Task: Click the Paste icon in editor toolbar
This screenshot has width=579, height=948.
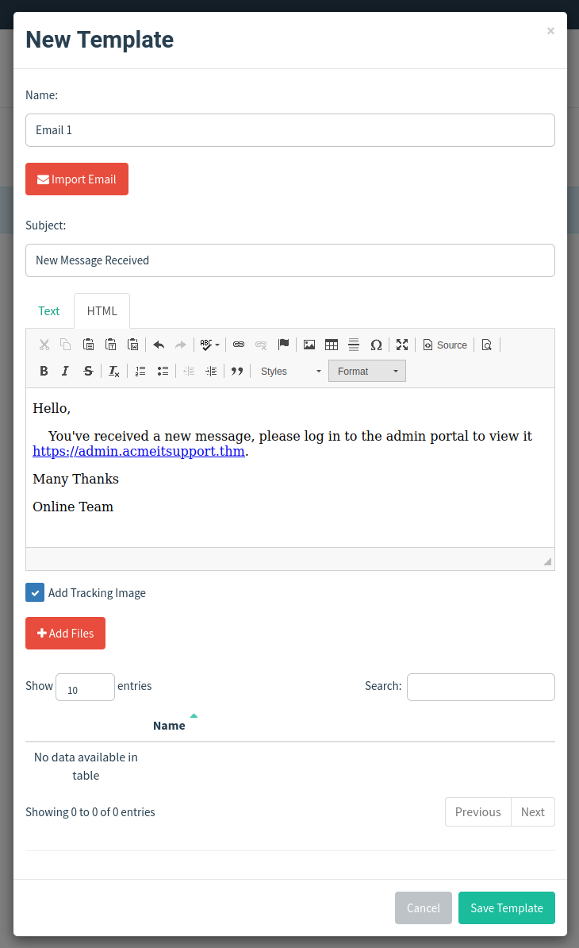Action: [88, 345]
